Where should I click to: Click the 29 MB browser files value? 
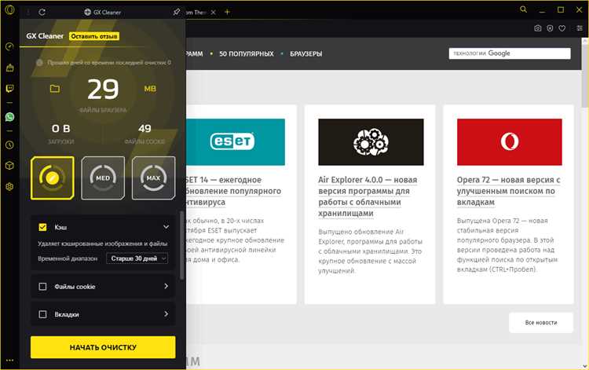tap(103, 90)
